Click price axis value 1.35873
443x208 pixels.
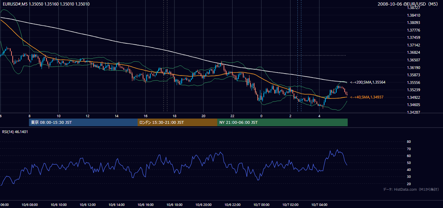(x=414, y=75)
